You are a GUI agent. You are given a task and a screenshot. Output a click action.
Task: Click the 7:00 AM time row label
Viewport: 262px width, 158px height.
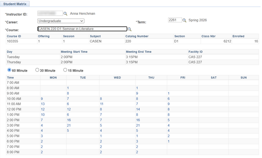click(13, 83)
